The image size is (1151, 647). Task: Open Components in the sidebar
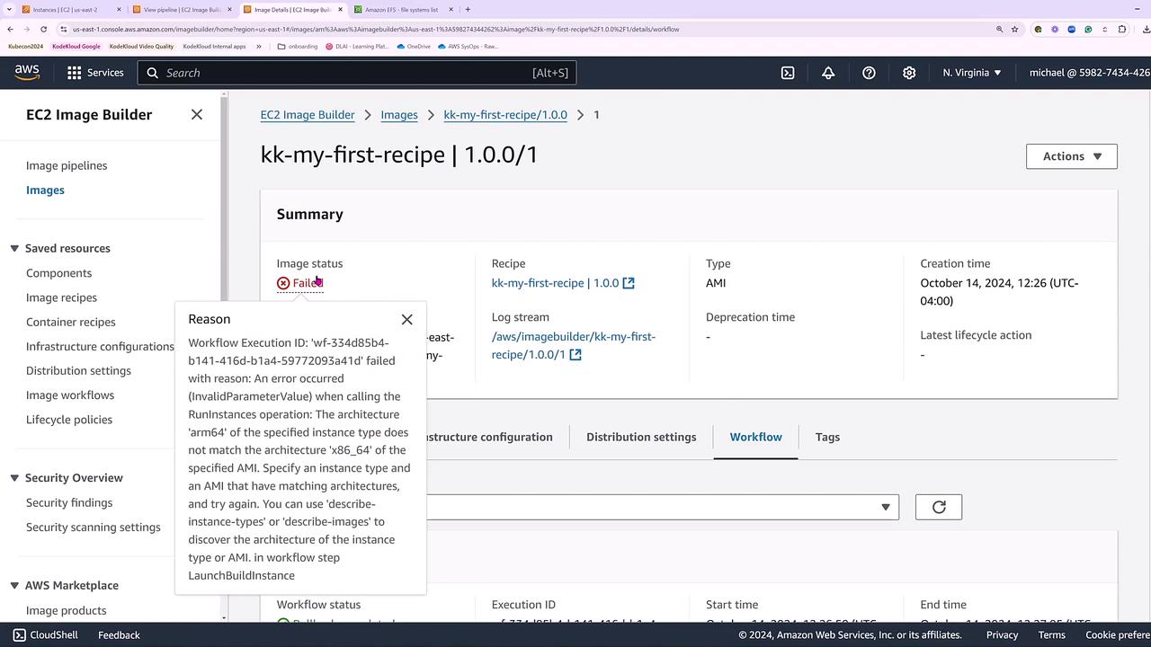58,273
